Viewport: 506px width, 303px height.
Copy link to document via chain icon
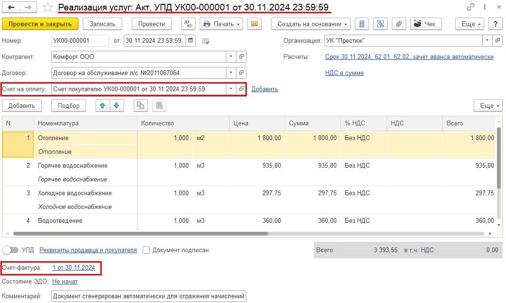(470, 7)
